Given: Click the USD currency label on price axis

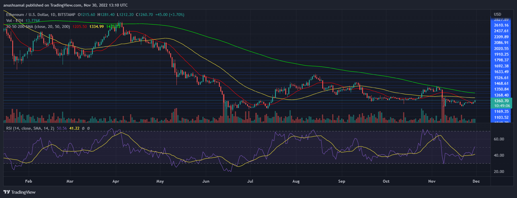Looking at the screenshot, I should (497, 14).
